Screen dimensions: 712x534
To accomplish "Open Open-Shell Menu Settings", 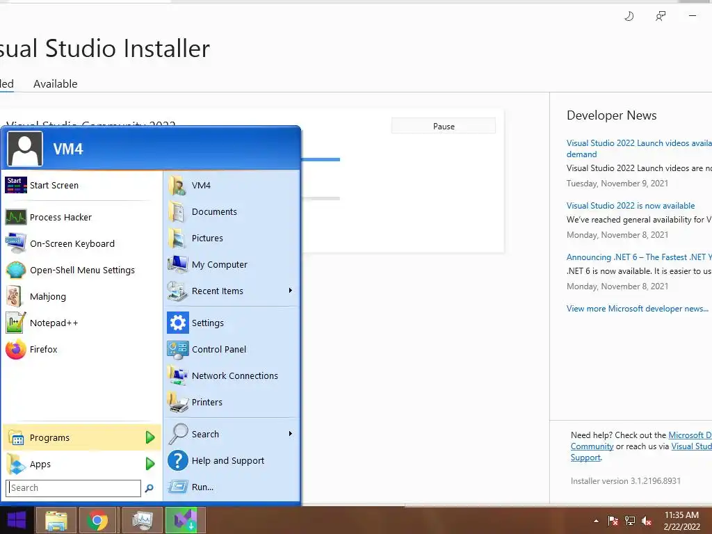I will (x=82, y=270).
